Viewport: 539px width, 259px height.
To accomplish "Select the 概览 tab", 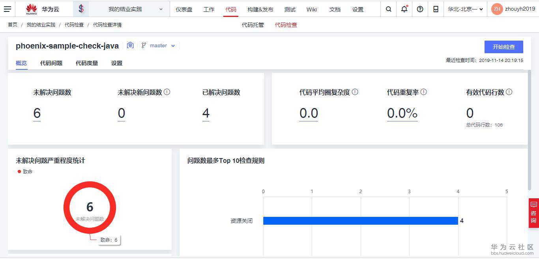I will click(21, 63).
